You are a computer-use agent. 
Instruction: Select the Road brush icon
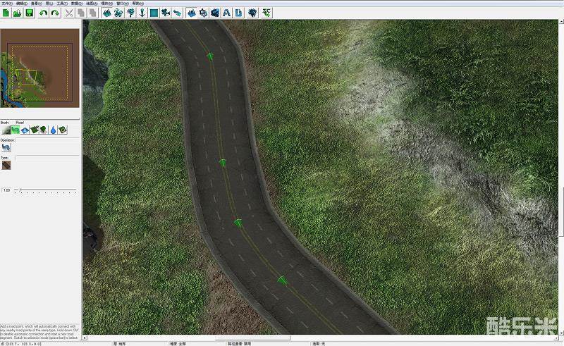click(16, 130)
